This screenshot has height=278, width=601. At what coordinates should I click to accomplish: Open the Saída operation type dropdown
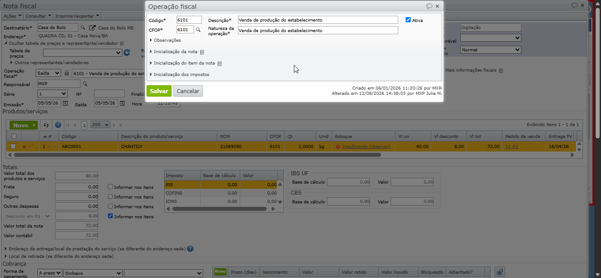pos(49,73)
